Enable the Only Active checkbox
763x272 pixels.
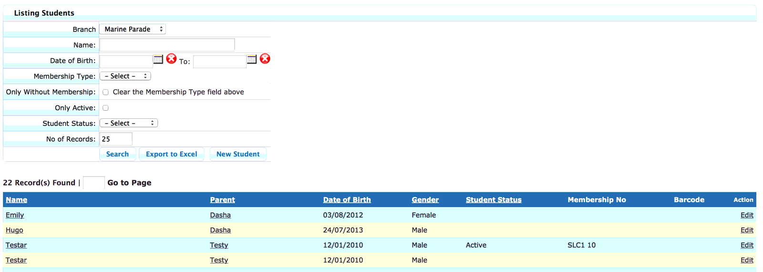[105, 108]
